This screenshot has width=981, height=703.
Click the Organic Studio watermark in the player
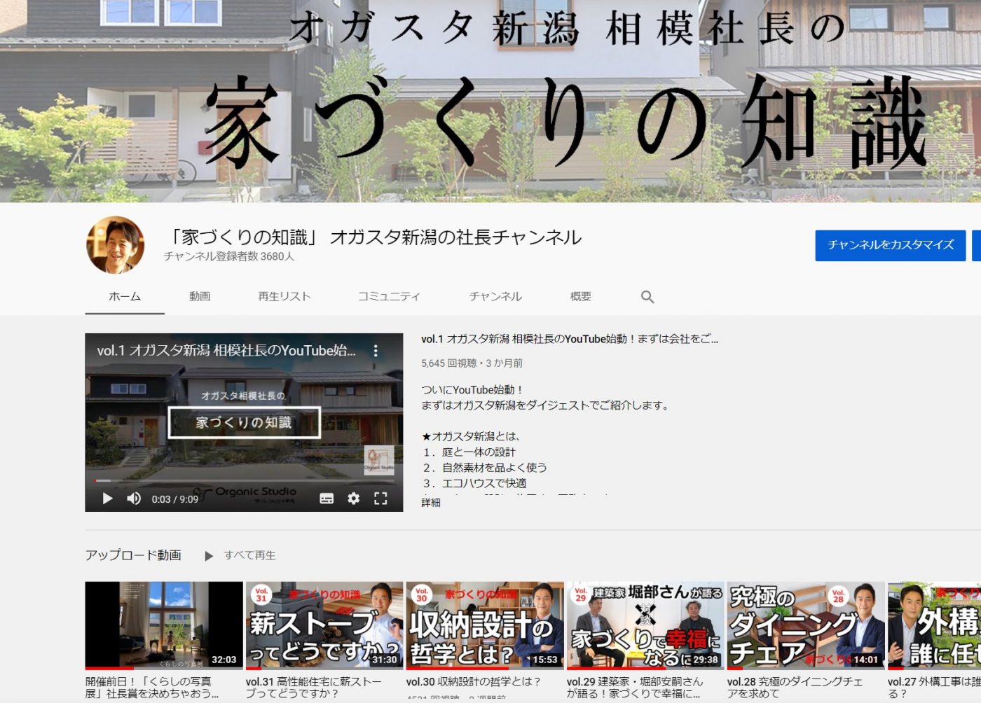(x=379, y=460)
